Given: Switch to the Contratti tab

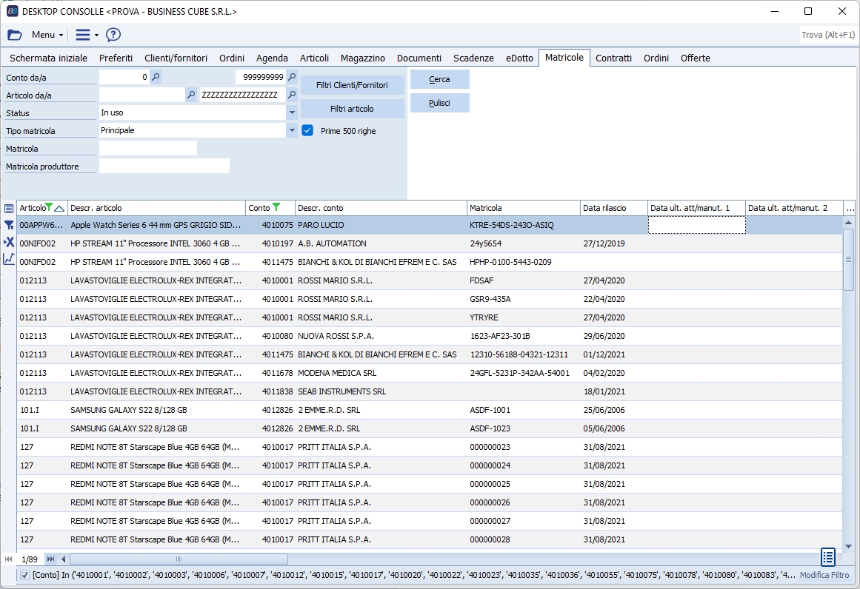Looking at the screenshot, I should (x=613, y=58).
